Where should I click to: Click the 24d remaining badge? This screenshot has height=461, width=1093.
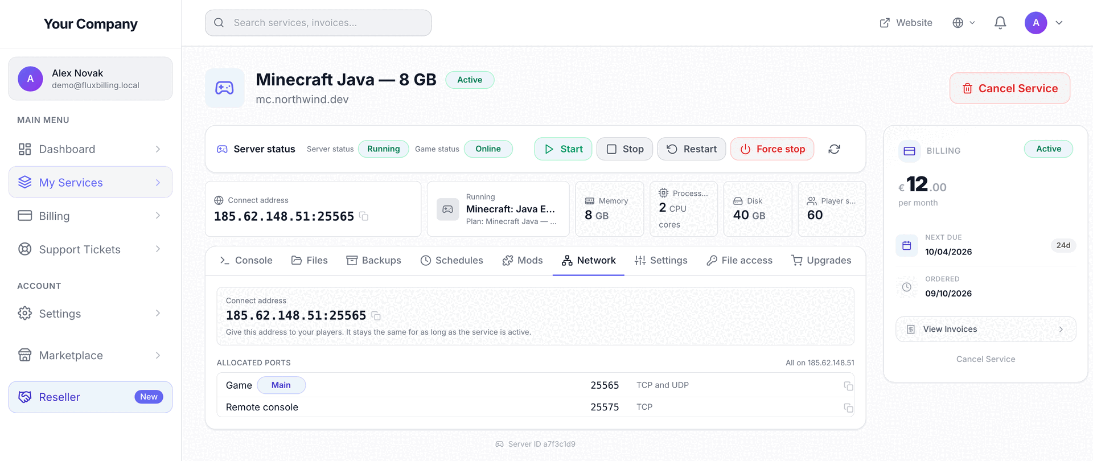[x=1063, y=245]
